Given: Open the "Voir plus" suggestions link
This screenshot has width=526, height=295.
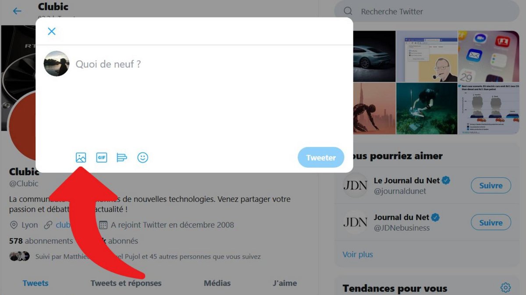Looking at the screenshot, I should (x=358, y=254).
